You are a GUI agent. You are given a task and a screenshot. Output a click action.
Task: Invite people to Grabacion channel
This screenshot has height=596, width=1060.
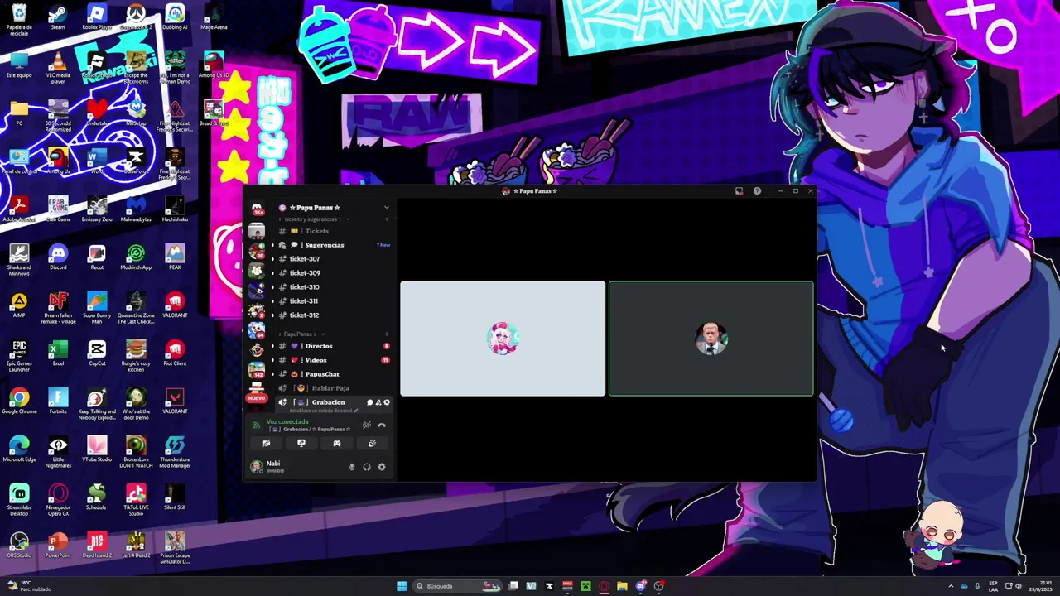point(378,402)
